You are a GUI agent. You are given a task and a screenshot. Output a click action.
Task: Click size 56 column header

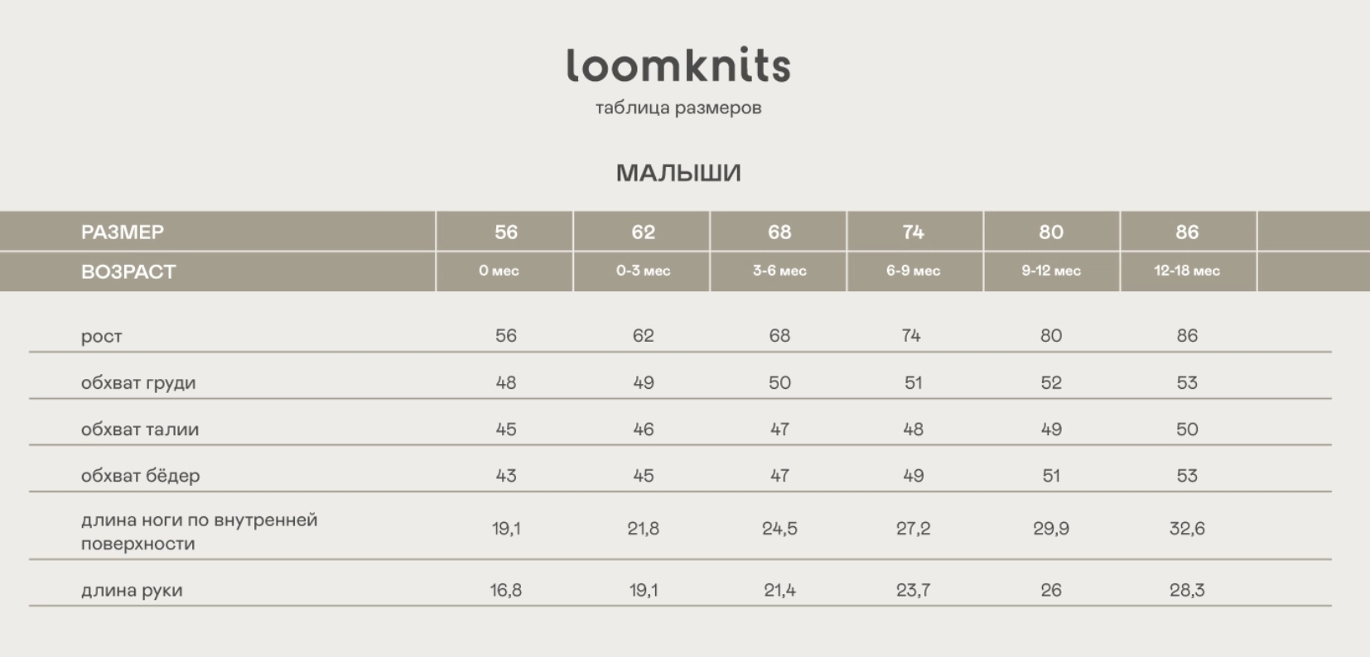pyautogui.click(x=506, y=232)
